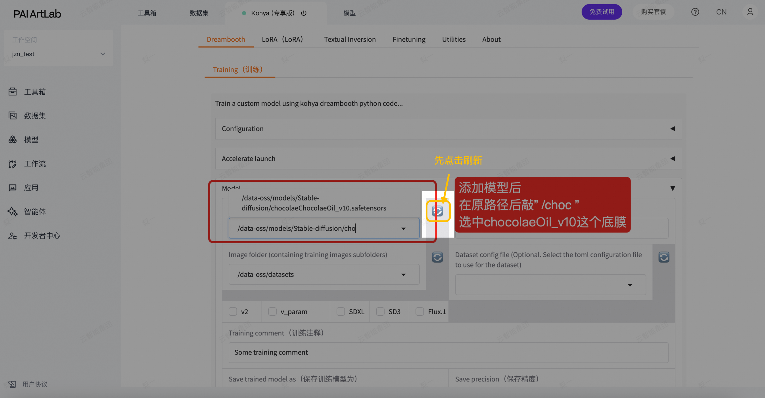Switch to the Utilities tab
The width and height of the screenshot is (765, 398).
coord(454,39)
